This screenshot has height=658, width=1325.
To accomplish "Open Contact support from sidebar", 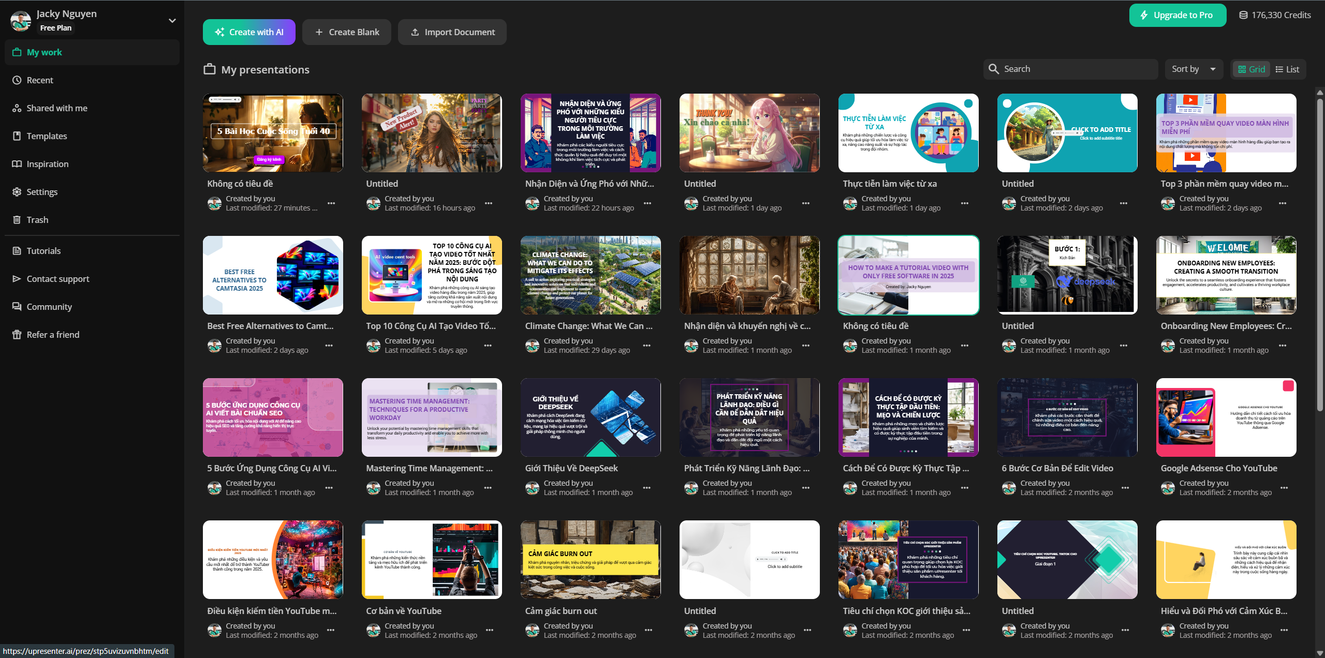I will (x=58, y=278).
